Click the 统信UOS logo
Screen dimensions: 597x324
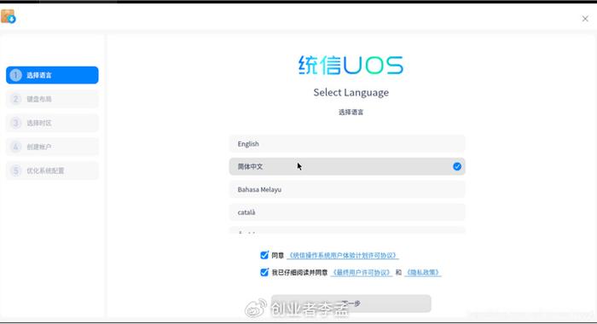[x=351, y=65]
